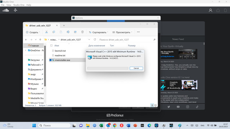This screenshot has height=129, width=230.
Task: Click the installer progress bar
Action: pyautogui.click(x=108, y=68)
